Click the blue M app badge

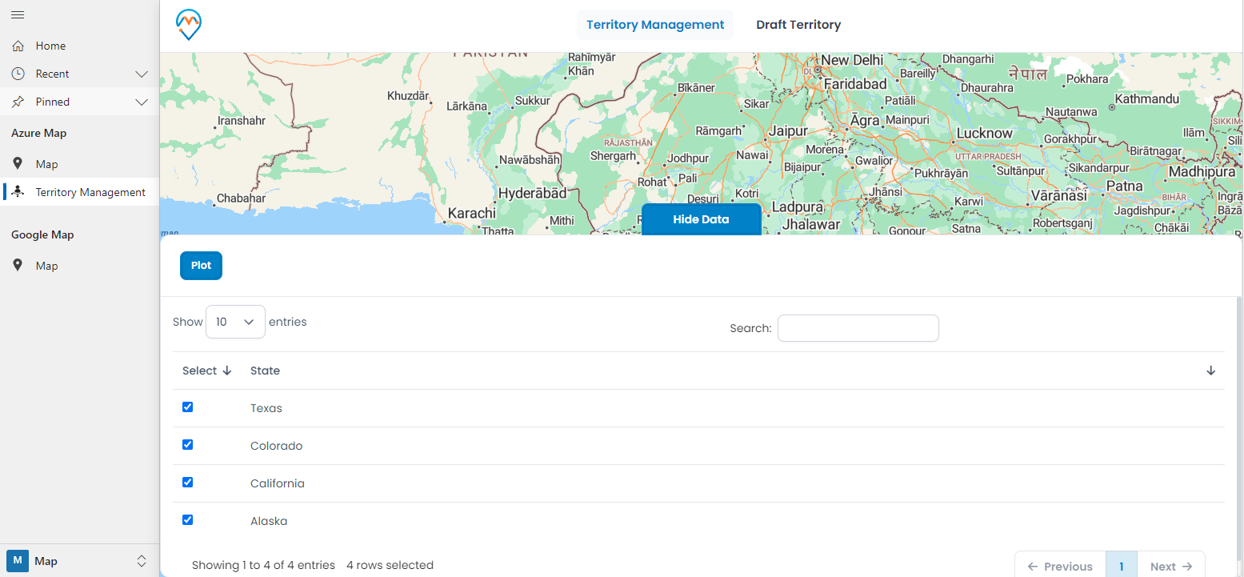[x=18, y=561]
